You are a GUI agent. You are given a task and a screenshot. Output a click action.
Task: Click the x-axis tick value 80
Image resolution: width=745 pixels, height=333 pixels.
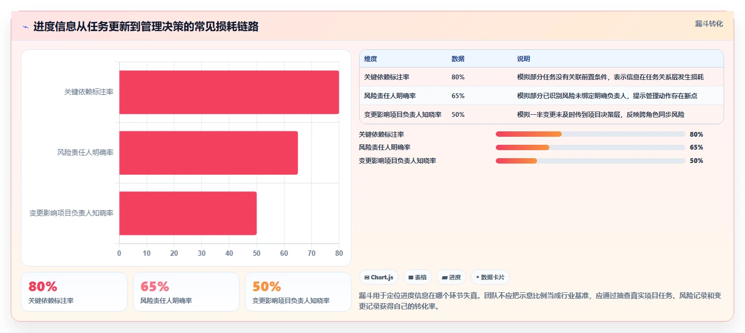tap(339, 253)
